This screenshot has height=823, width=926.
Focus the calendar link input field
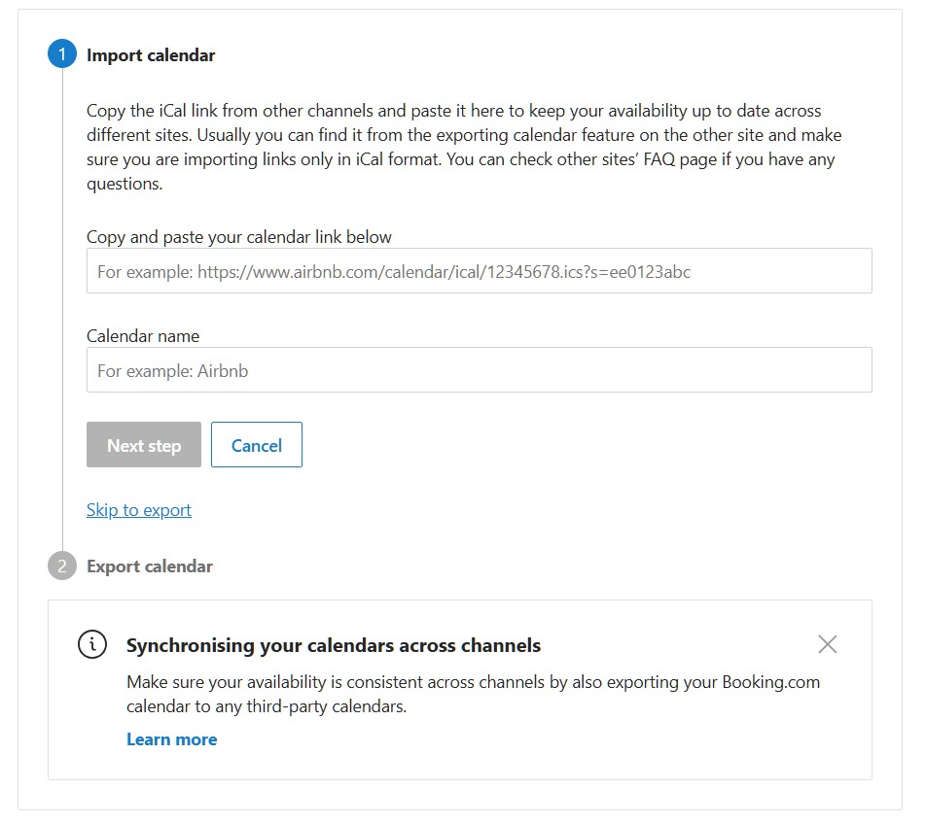(479, 271)
